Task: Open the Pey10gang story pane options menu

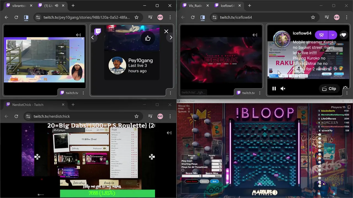Action: point(170,93)
